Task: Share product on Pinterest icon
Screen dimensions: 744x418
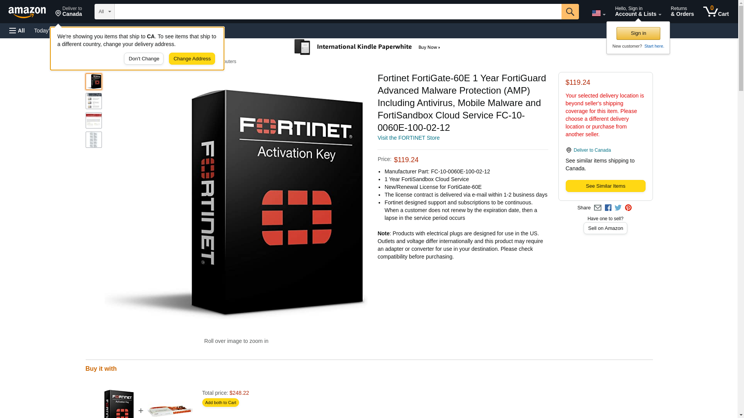Action: pyautogui.click(x=628, y=208)
